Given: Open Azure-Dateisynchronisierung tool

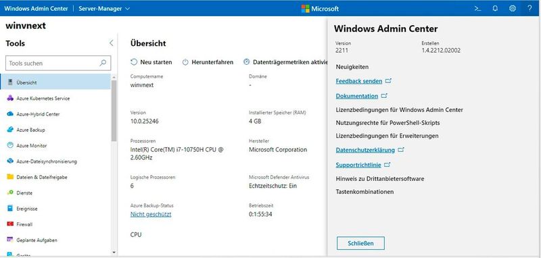Looking at the screenshot, I should click(x=55, y=161).
